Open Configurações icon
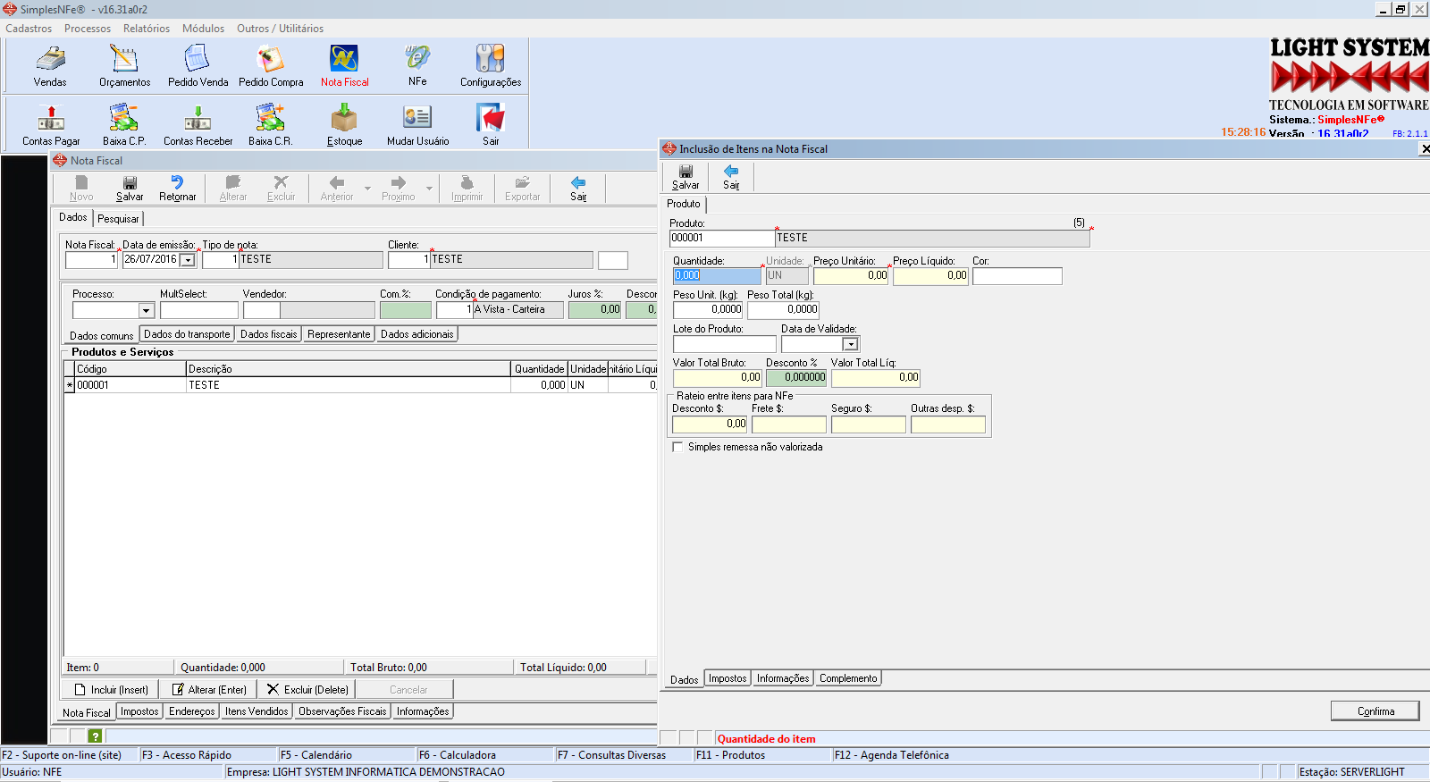 491,65
